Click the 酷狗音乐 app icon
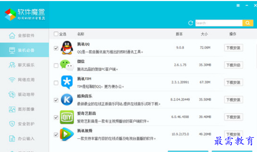This screenshot has width=257, height=152. [67, 100]
